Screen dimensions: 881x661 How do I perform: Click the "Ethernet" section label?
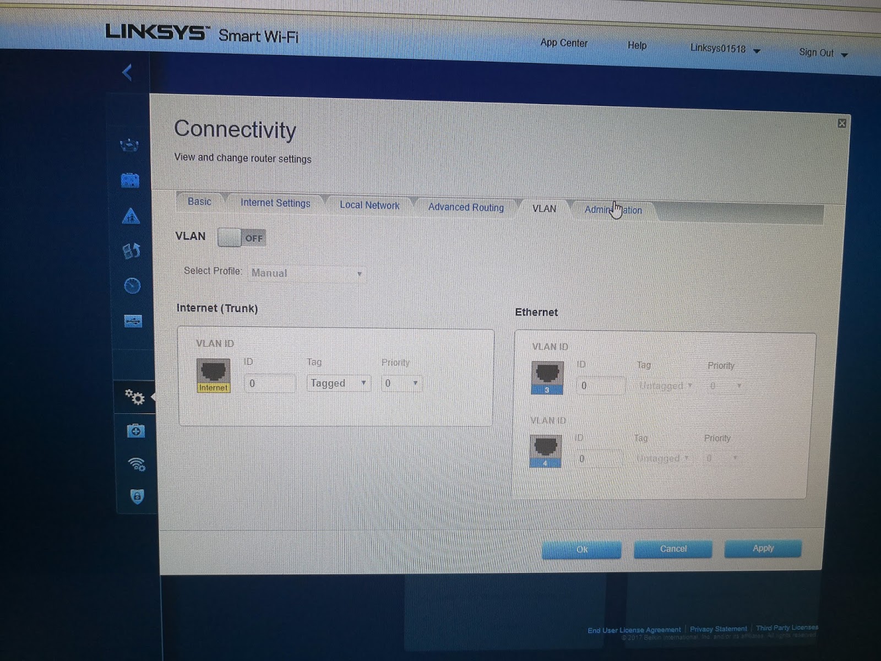pos(536,312)
